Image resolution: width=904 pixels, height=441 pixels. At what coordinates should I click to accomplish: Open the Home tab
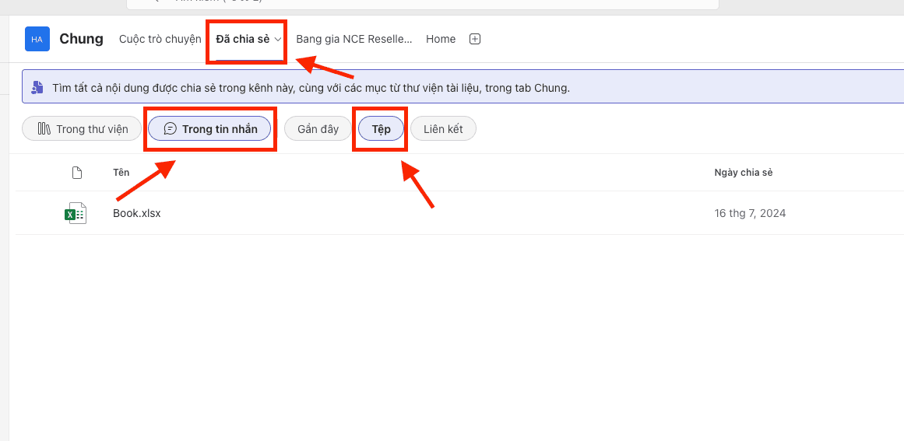[x=441, y=39]
